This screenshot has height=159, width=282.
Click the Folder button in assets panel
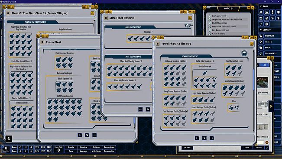coord(259,148)
